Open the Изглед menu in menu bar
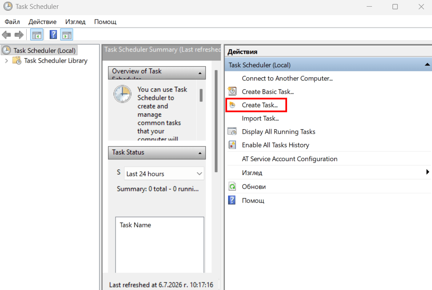Image resolution: width=432 pixels, height=290 pixels. pos(75,22)
